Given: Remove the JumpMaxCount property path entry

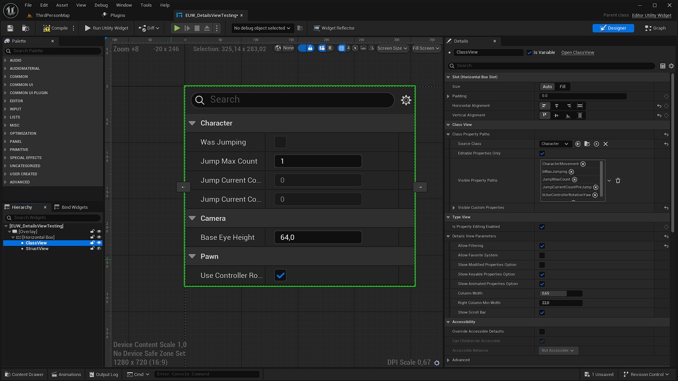Looking at the screenshot, I should (575, 179).
